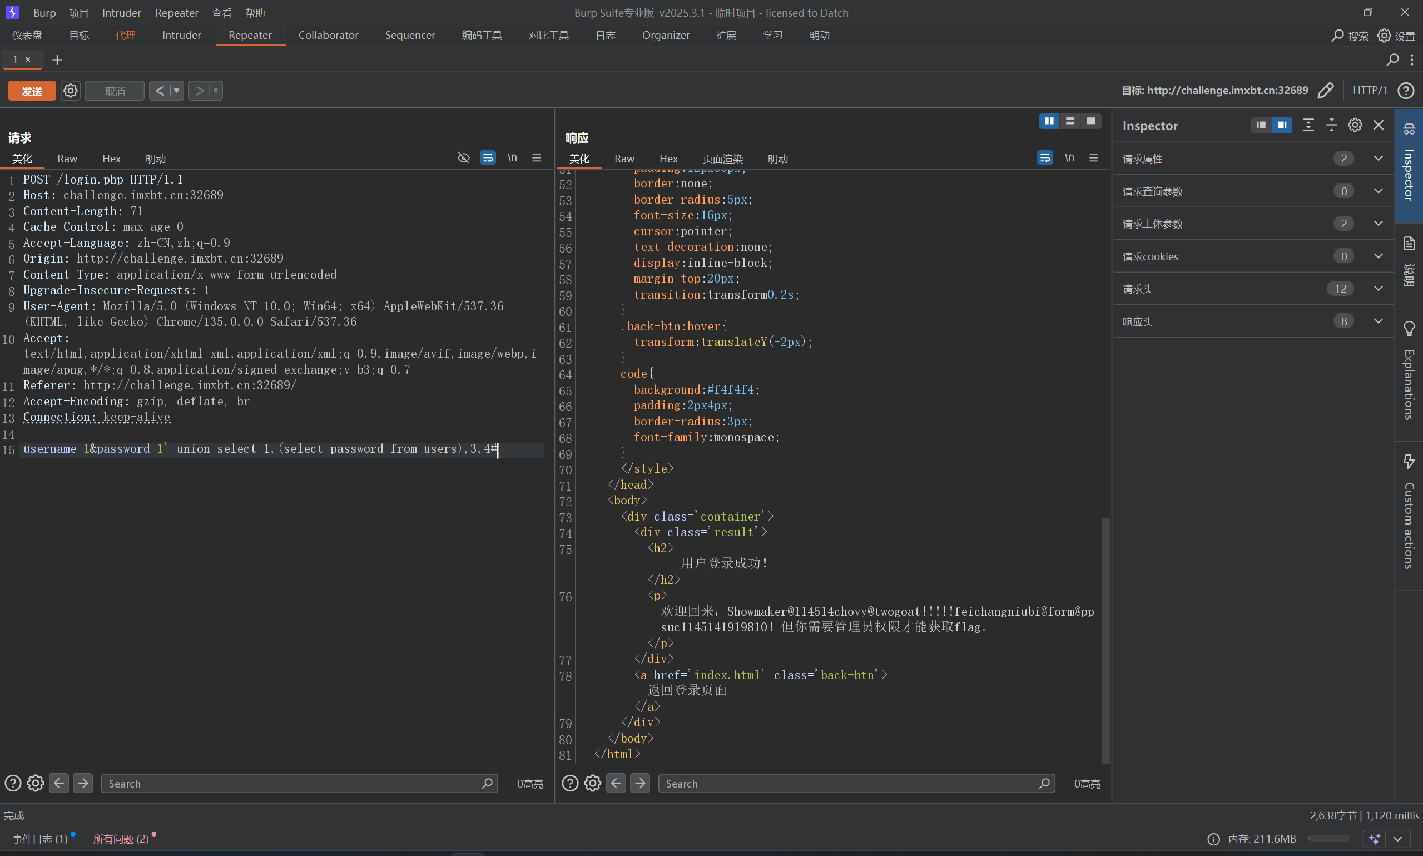
Task: Select horizontal stacked layout view icon
Action: [x=1070, y=121]
